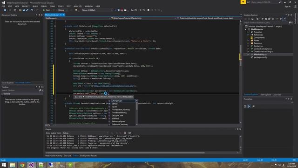Click the Windows Start button
Image resolution: width=298 pixels, height=168 pixels.
4,165
